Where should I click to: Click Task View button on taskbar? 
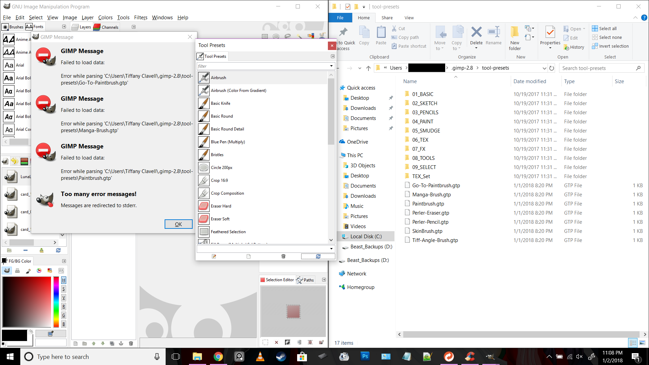pyautogui.click(x=176, y=357)
